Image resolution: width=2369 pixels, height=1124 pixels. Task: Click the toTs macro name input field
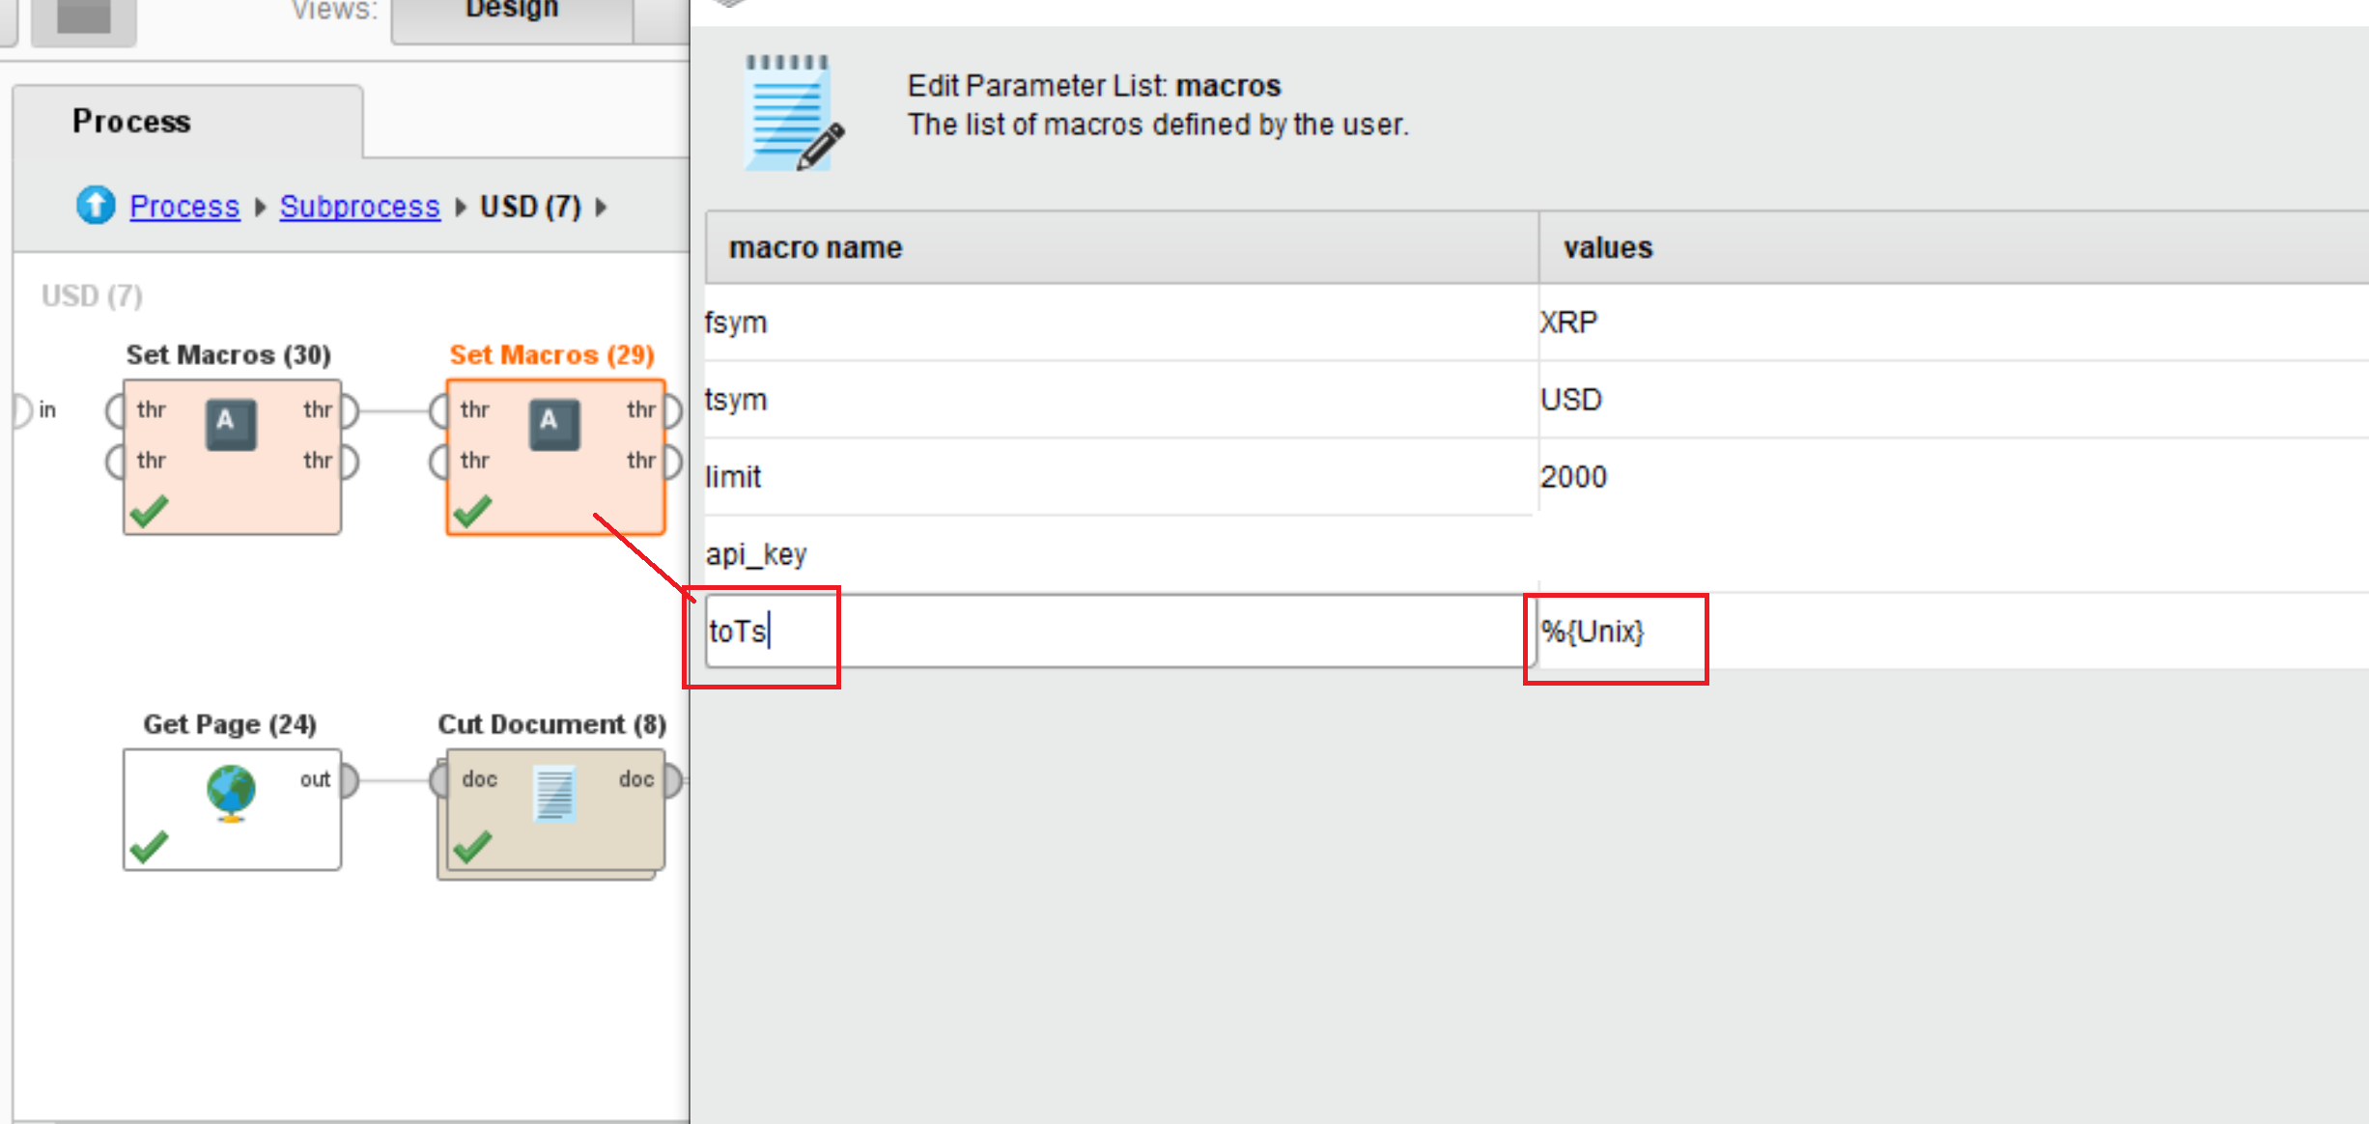click(x=1118, y=632)
